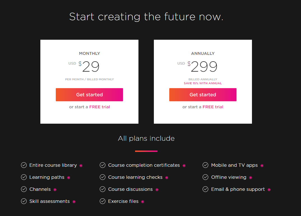Viewport: 301px width, 216px height.
Task: Show info dot for Skill assessments
Action: click(74, 202)
